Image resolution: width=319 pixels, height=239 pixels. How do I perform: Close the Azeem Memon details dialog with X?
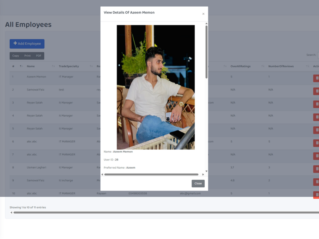coord(203,14)
